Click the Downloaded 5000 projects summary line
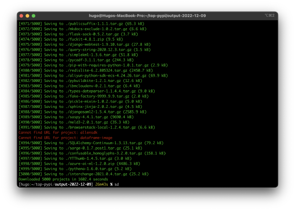The height and width of the screenshot is (210, 295). click(63, 179)
